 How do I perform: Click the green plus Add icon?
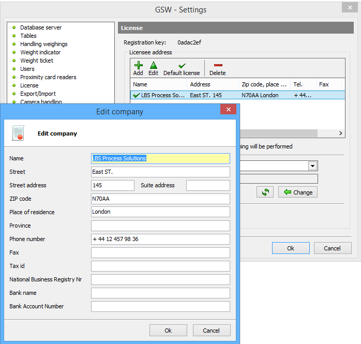(x=138, y=65)
